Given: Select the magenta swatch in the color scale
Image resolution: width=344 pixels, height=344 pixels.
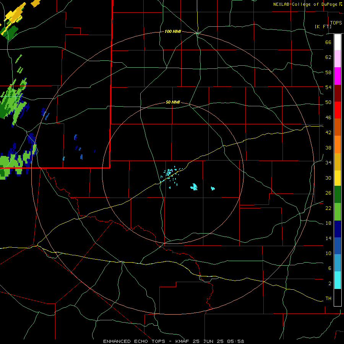Looking at the screenshot, I should (x=338, y=76).
